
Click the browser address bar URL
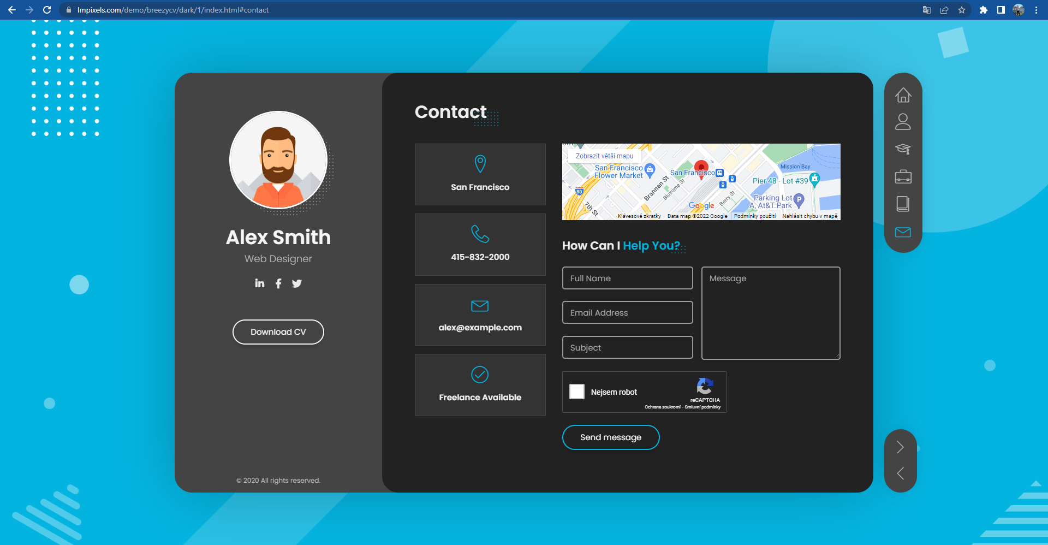click(x=173, y=10)
